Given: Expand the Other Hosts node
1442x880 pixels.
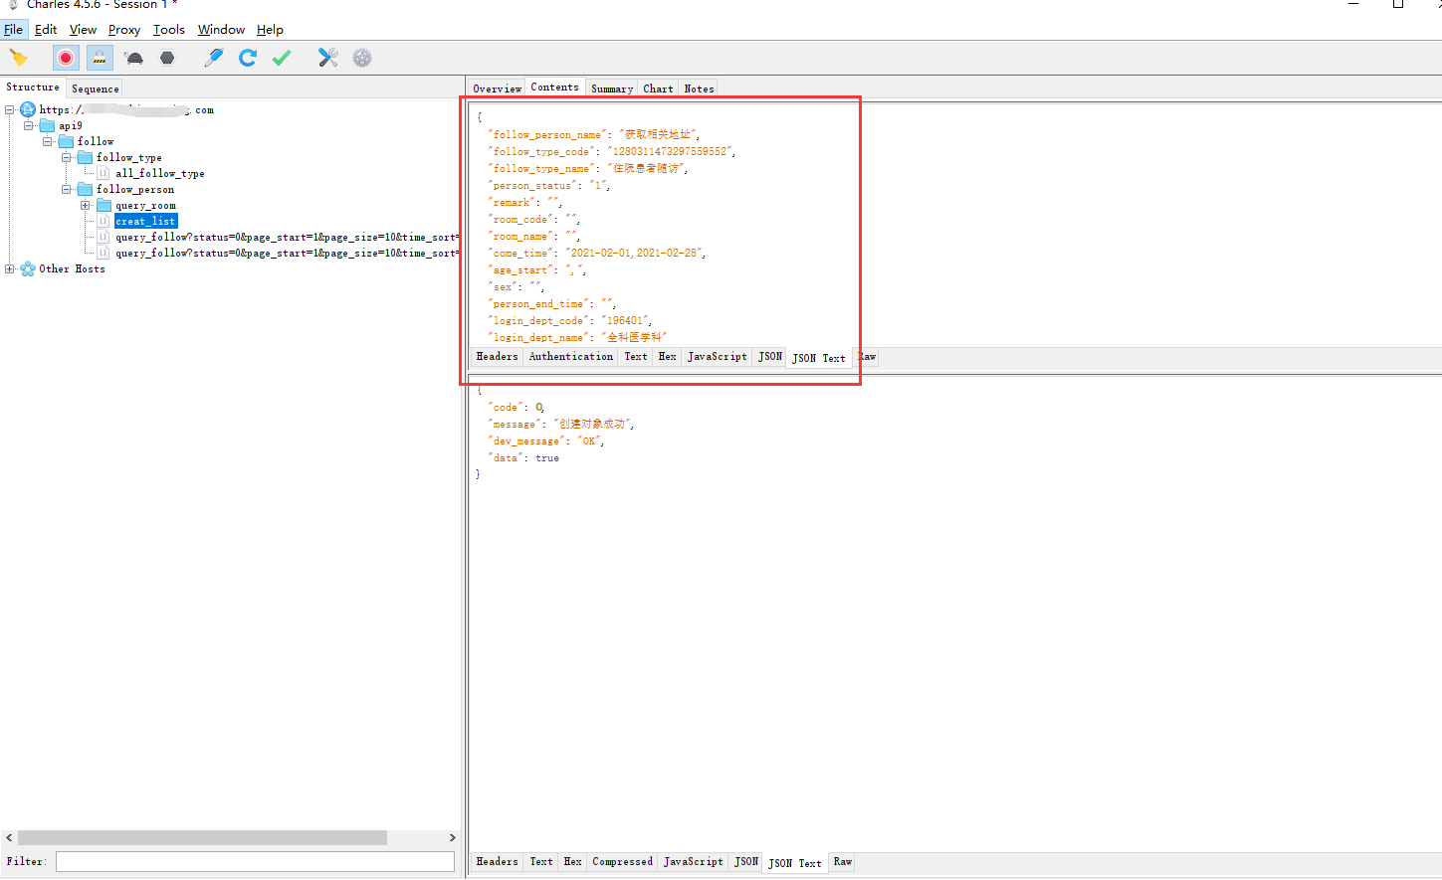Looking at the screenshot, I should click(x=10, y=268).
